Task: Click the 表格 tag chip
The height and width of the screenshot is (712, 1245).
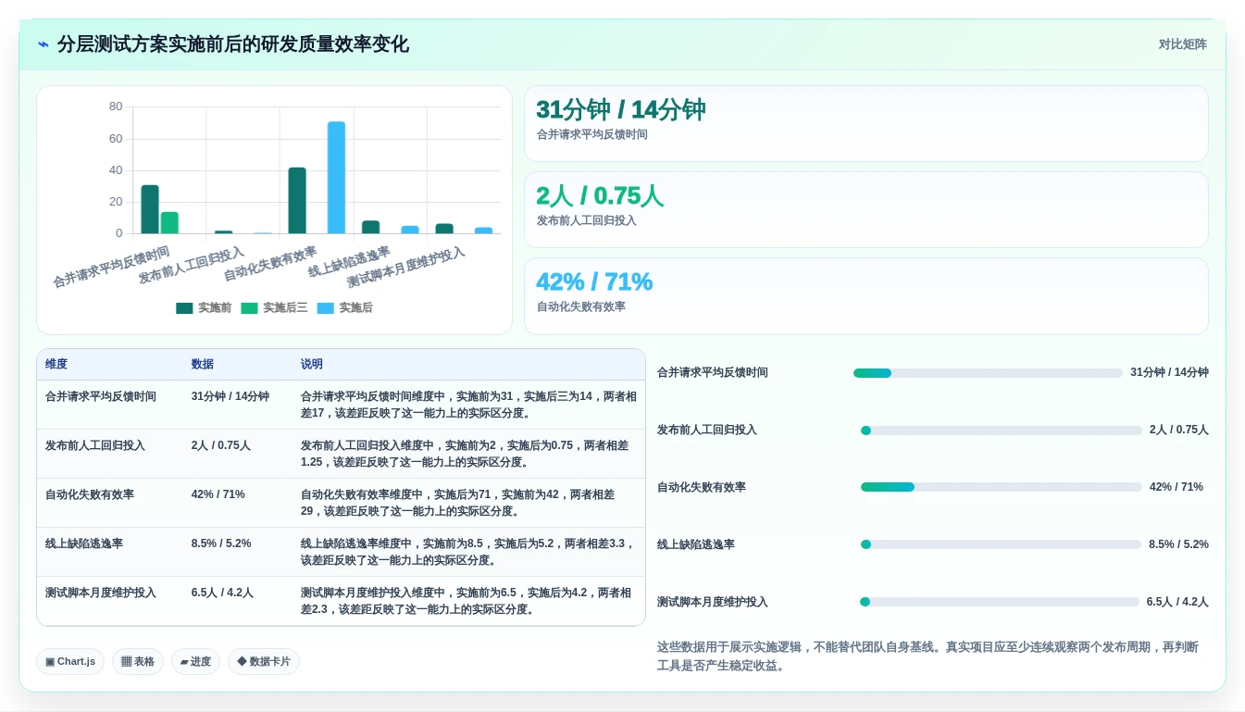Action: tap(138, 661)
